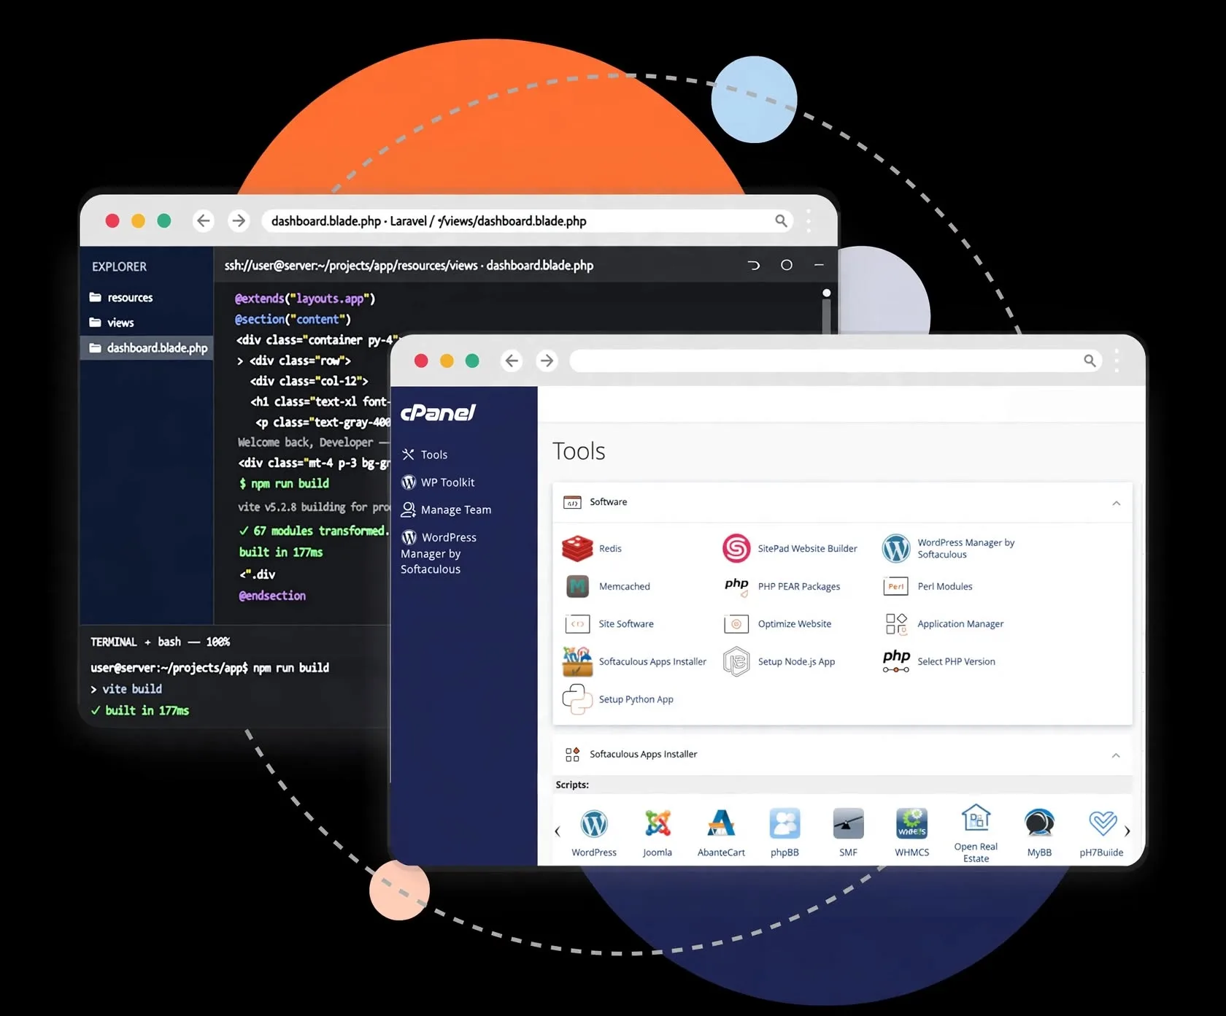Collapse the Softaculous Apps Installer section
Screen dimensions: 1226x1016
1116,755
